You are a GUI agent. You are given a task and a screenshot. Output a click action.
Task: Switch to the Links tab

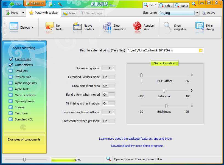[x=69, y=13]
